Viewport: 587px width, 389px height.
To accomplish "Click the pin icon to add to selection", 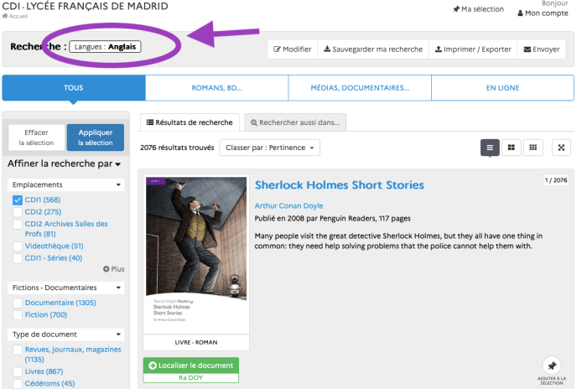I will tap(551, 366).
